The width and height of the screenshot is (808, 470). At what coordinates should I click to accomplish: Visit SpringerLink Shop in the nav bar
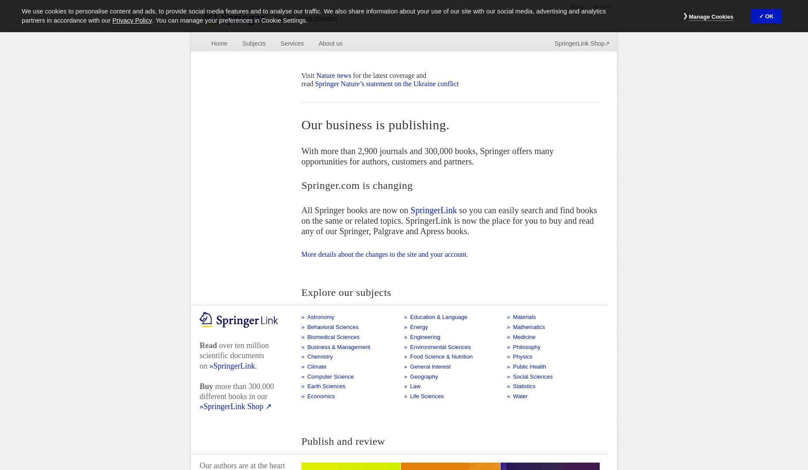click(x=582, y=44)
